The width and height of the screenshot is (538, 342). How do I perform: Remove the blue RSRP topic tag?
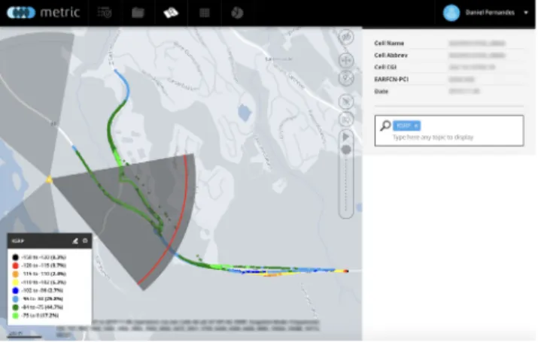[416, 126]
